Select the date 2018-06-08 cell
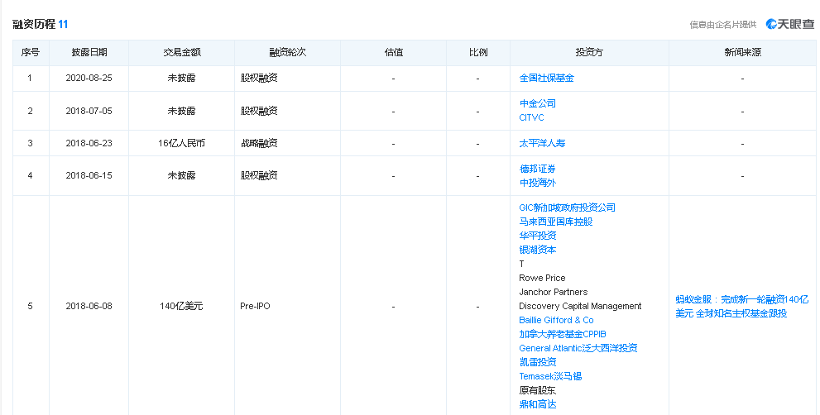820x415 pixels. pos(89,306)
